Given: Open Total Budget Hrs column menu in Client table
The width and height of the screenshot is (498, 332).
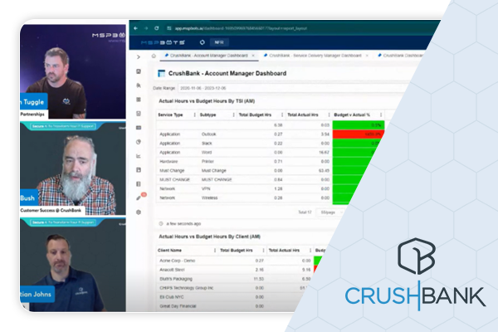Looking at the screenshot, I should (264, 251).
